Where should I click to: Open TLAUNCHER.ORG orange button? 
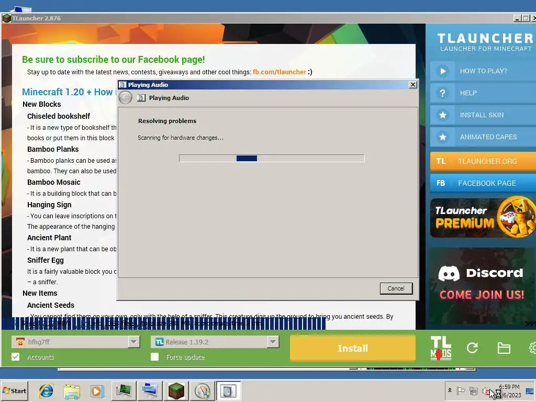[483, 161]
